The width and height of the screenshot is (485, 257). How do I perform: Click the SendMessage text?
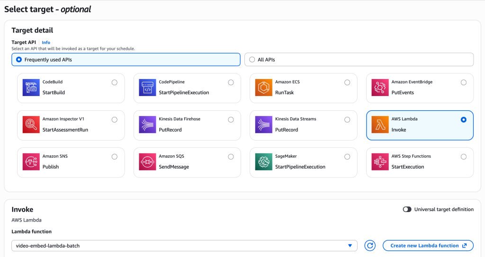(174, 167)
